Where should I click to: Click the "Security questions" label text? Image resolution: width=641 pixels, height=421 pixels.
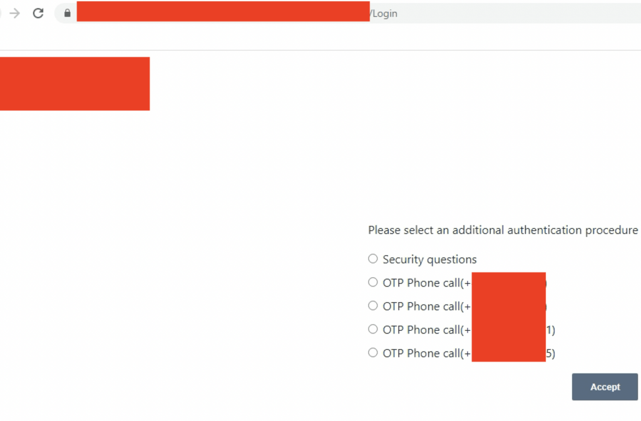pyautogui.click(x=429, y=260)
